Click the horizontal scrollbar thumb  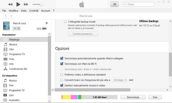(92, 90)
